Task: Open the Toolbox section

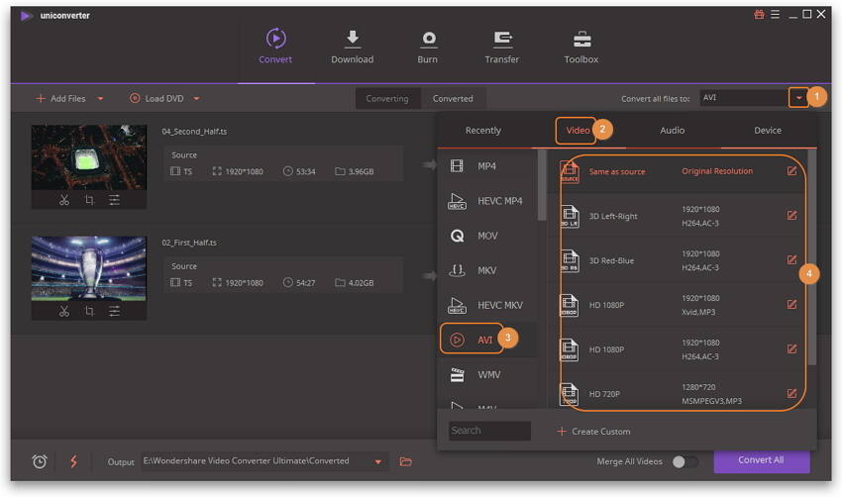Action: pyautogui.click(x=581, y=47)
